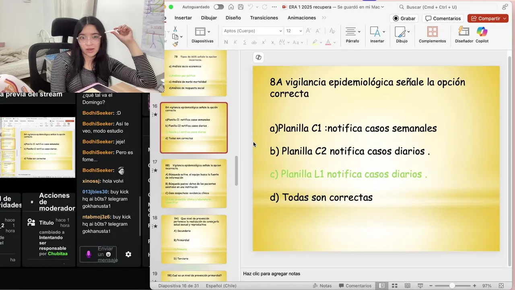
Task: Click Comentarios in the status bar
Action: click(354, 286)
